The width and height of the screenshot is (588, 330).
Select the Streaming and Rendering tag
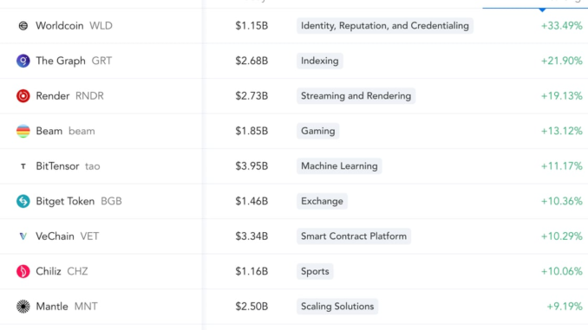(x=356, y=96)
